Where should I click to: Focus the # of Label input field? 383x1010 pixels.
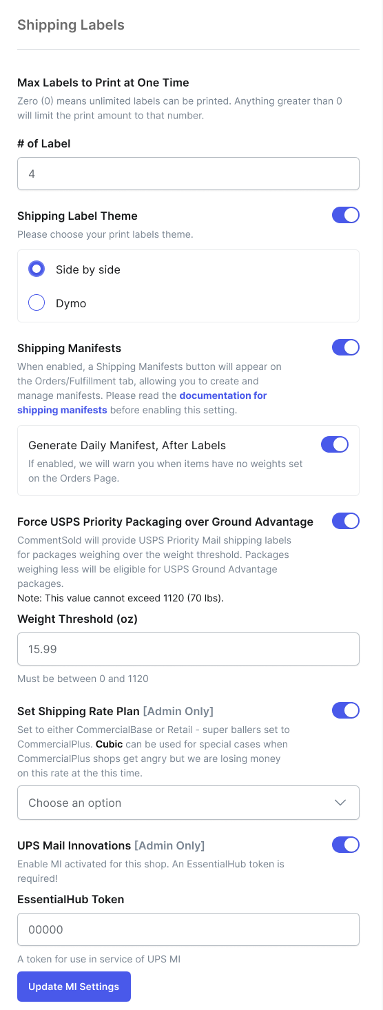(188, 174)
